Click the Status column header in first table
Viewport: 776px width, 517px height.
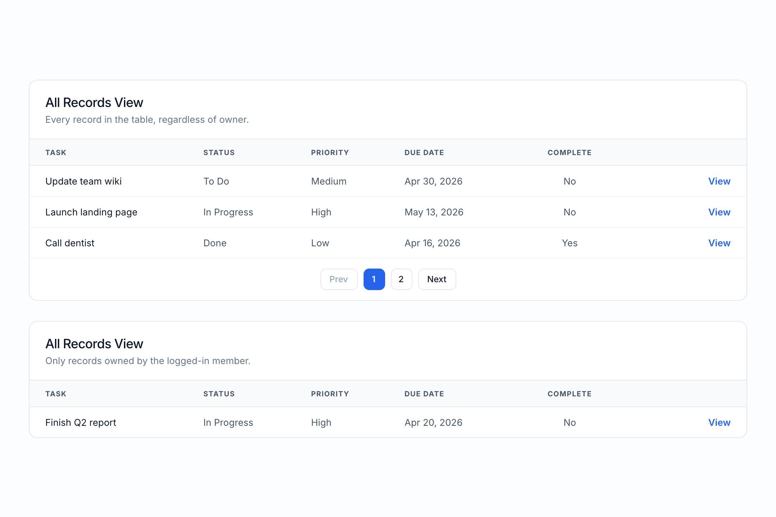[219, 153]
